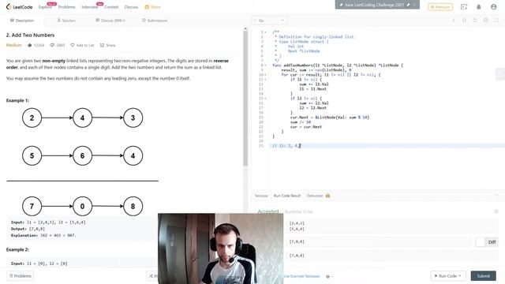
Task: Click the Share icon
Action: 102,45
